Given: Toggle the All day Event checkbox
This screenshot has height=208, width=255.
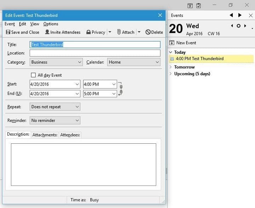Looking at the screenshot, I should [33, 75].
